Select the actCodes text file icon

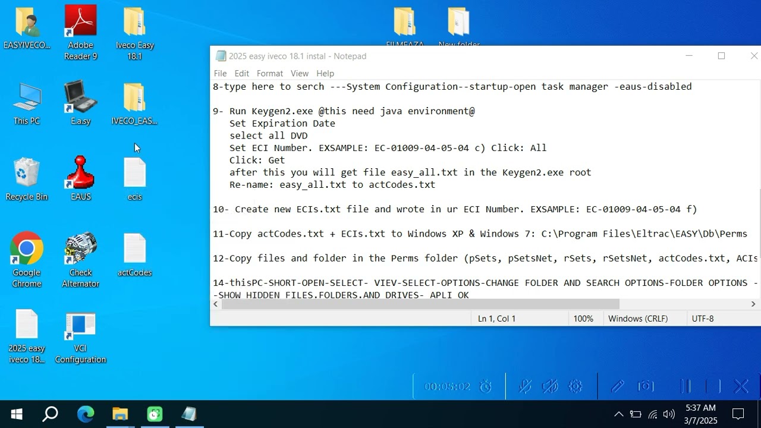pos(134,256)
